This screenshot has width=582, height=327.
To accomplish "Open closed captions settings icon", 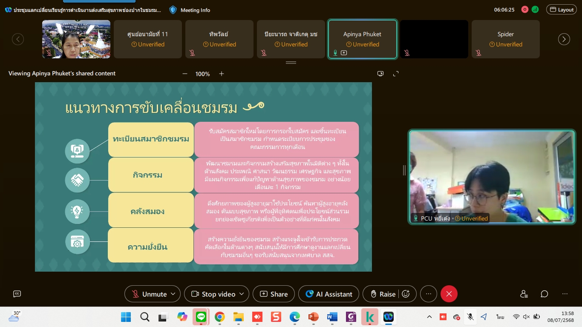I will pos(17,294).
